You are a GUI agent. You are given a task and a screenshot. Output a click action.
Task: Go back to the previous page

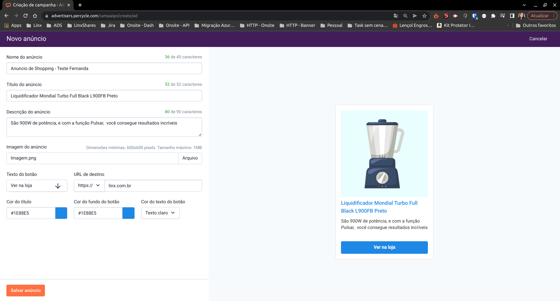[6, 16]
